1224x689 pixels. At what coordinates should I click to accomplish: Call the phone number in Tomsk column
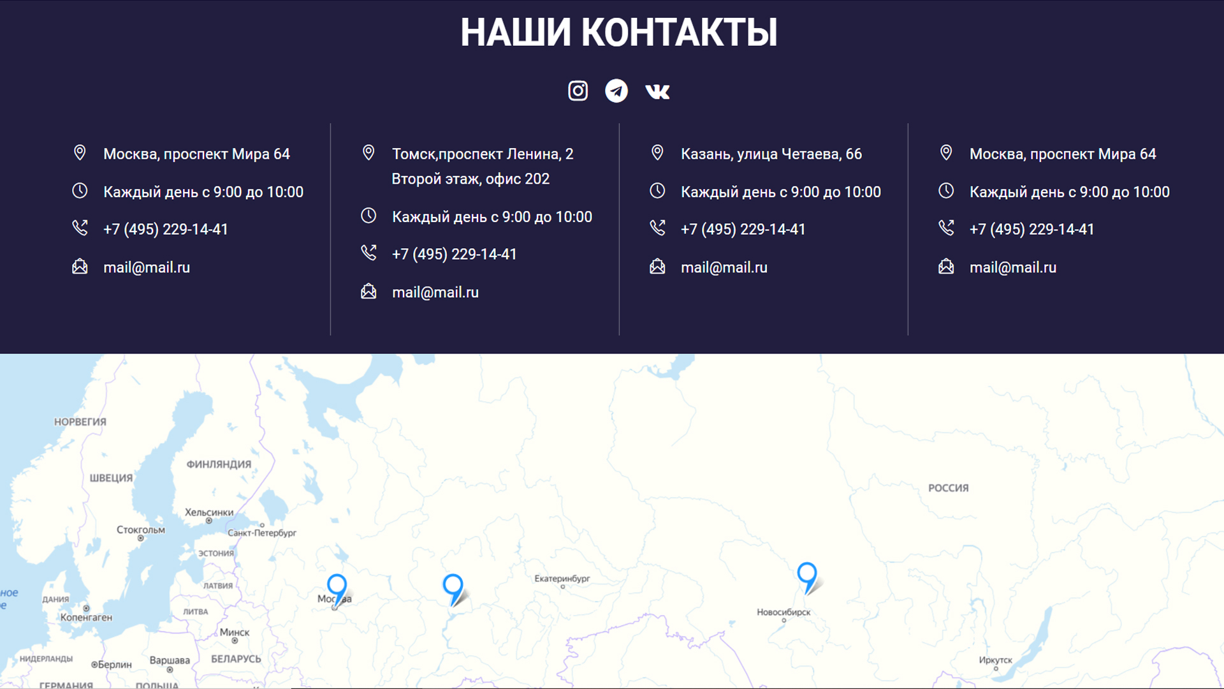454,254
